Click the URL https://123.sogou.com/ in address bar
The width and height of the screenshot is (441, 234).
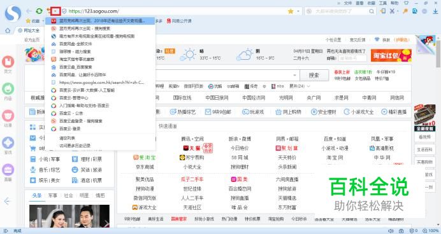pyautogui.click(x=94, y=11)
